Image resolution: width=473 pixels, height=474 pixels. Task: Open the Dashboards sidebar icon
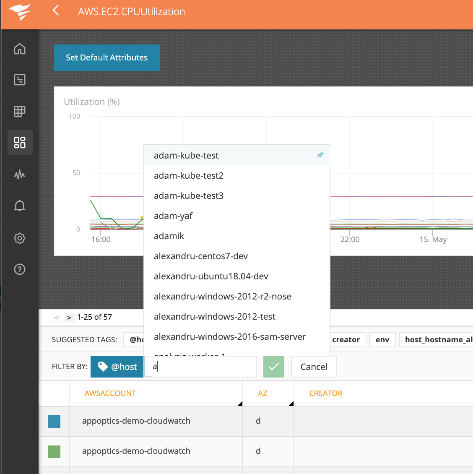pos(20,143)
